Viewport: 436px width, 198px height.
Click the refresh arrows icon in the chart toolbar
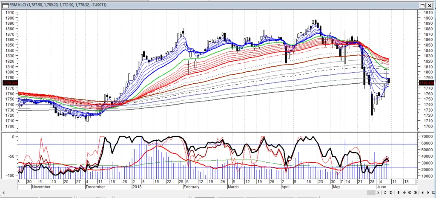click(x=385, y=192)
